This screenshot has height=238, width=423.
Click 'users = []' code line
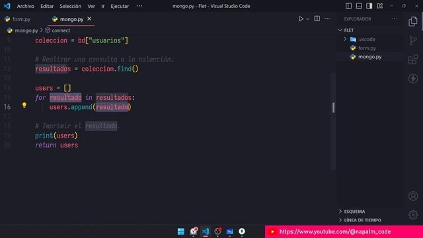[53, 88]
